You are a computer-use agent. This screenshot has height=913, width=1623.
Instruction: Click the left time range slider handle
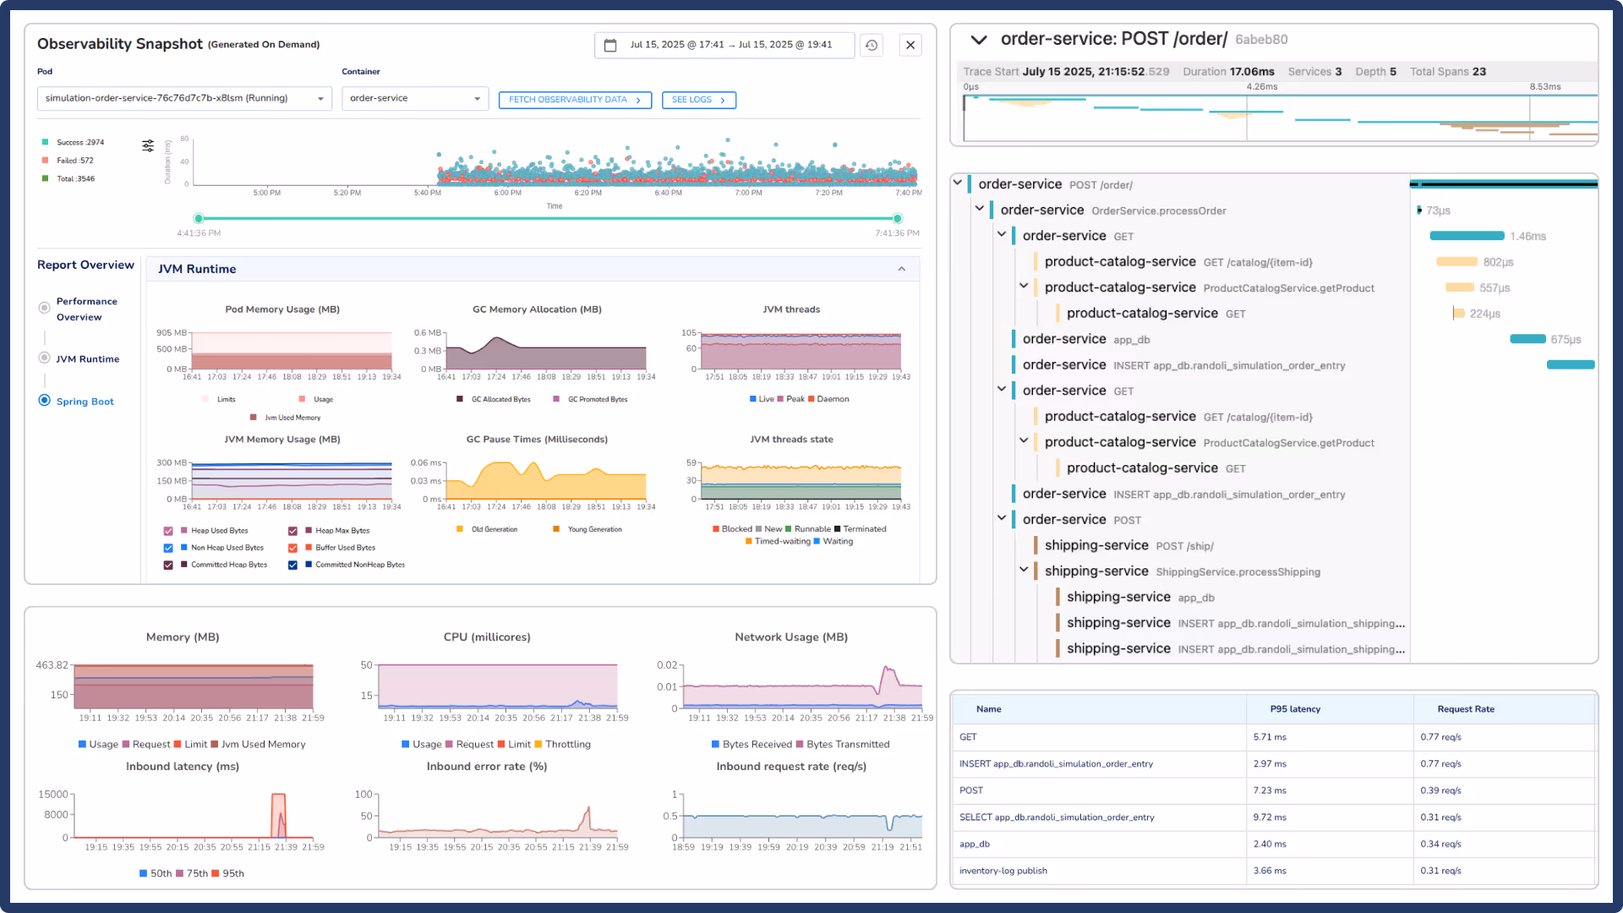(x=199, y=218)
